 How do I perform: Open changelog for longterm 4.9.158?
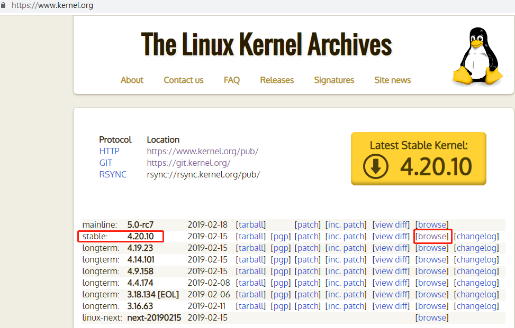pyautogui.click(x=476, y=271)
